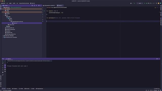Click the Debug bug icon in toolbar

(x=147, y=3)
